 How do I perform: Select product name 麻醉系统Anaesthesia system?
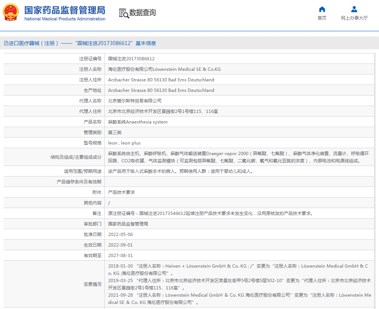[x=138, y=122]
